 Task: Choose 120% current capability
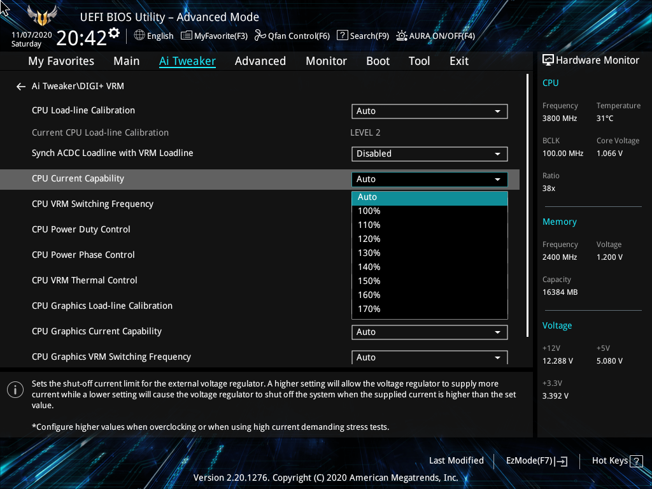pyautogui.click(x=430, y=239)
